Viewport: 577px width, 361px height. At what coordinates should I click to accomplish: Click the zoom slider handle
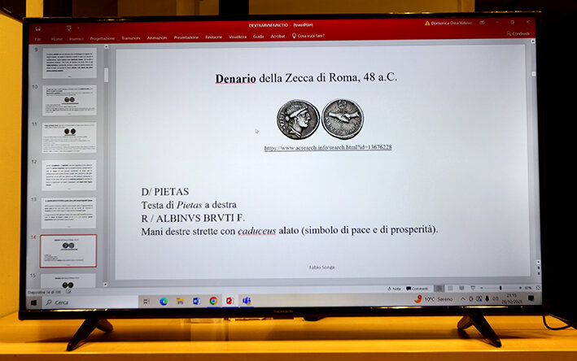point(501,288)
